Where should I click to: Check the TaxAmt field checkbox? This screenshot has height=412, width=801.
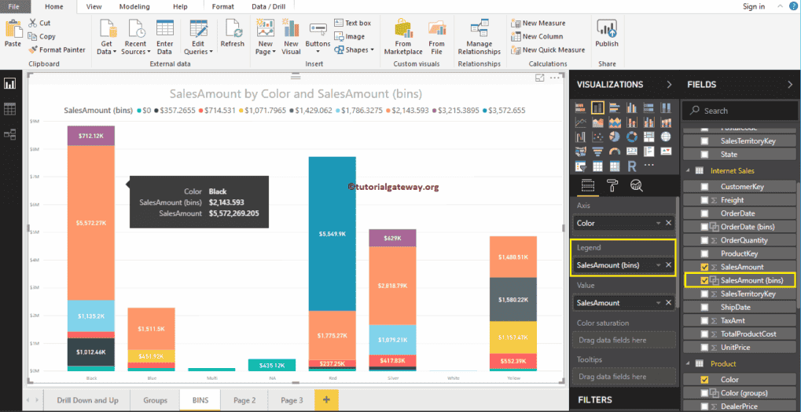704,320
